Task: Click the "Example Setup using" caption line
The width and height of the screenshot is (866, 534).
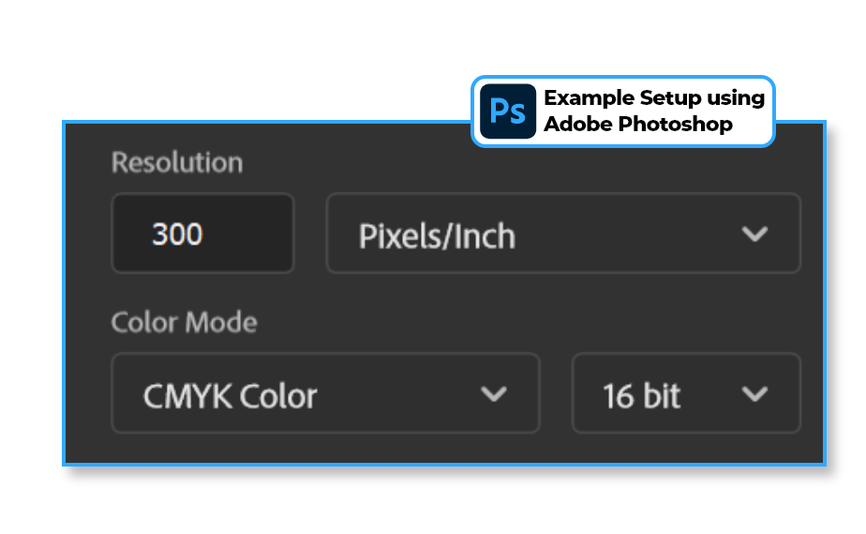Action: point(653,98)
